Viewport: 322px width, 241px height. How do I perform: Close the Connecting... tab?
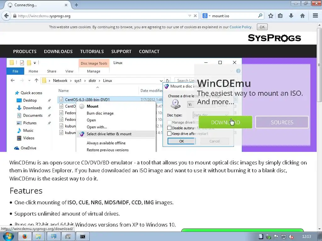pyautogui.click(x=66, y=5)
